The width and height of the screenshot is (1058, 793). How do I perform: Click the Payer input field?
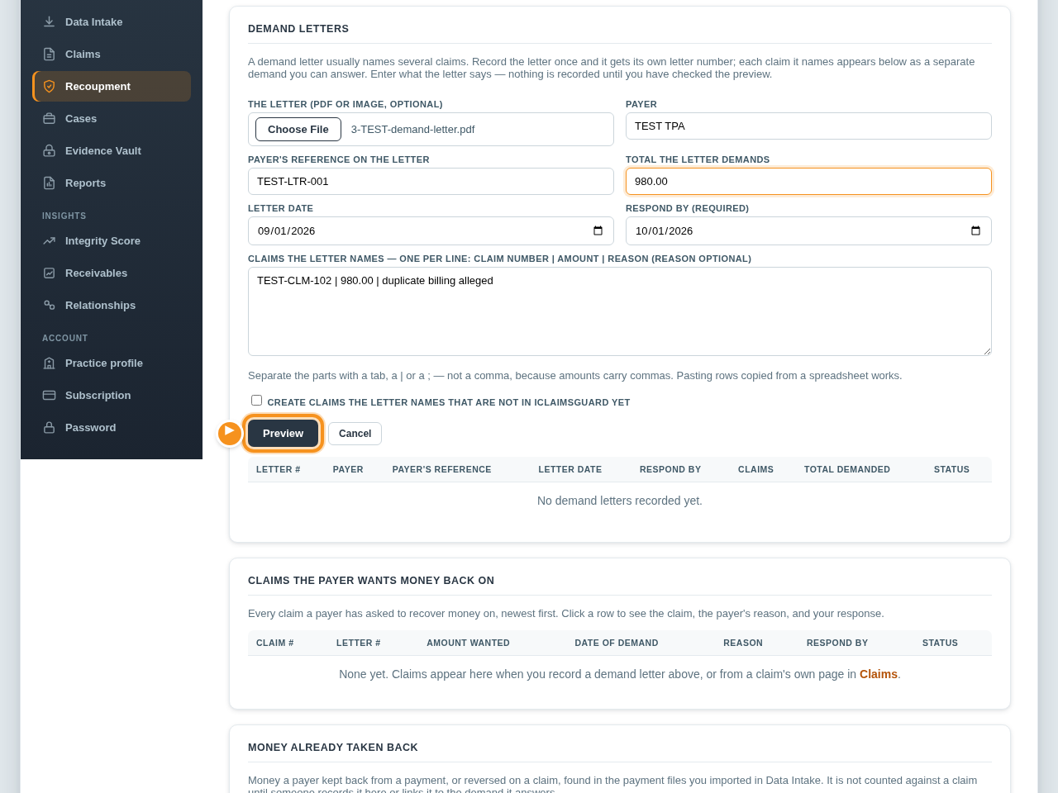click(808, 126)
